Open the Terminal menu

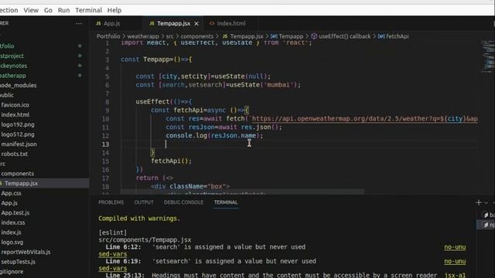88,10
